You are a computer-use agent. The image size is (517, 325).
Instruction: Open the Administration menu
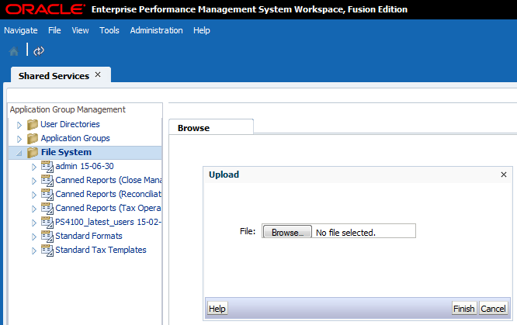tap(156, 30)
